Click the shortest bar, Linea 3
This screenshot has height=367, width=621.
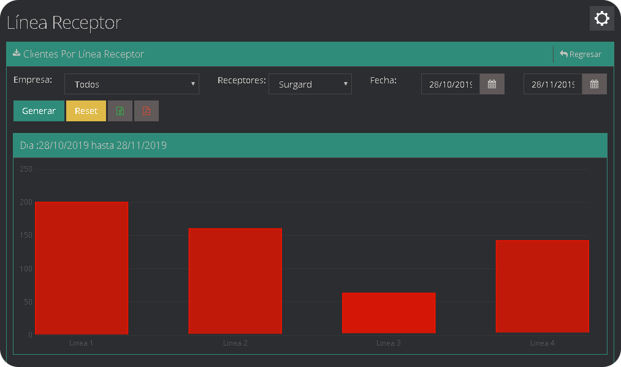(x=389, y=313)
